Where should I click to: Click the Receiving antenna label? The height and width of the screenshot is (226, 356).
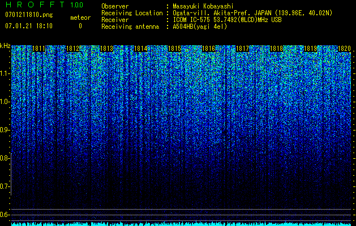pyautogui.click(x=130, y=27)
